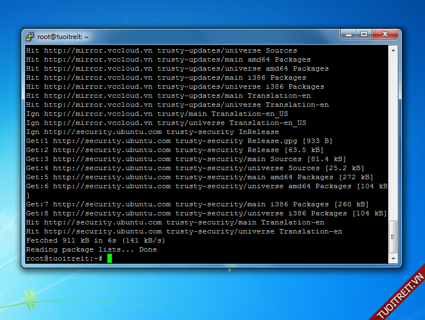Image resolution: width=425 pixels, height=320 pixels.
Task: Click the root@tuoitreit: ~ window title
Action: coord(63,37)
